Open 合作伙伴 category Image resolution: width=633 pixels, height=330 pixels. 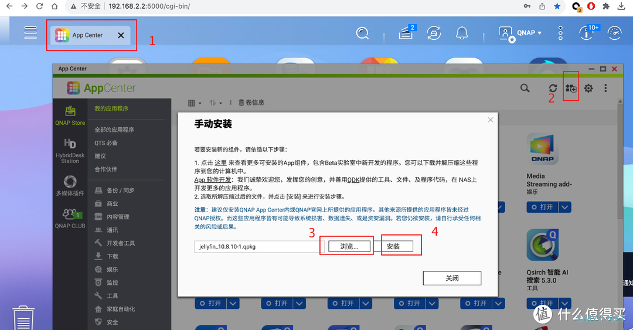tap(105, 169)
